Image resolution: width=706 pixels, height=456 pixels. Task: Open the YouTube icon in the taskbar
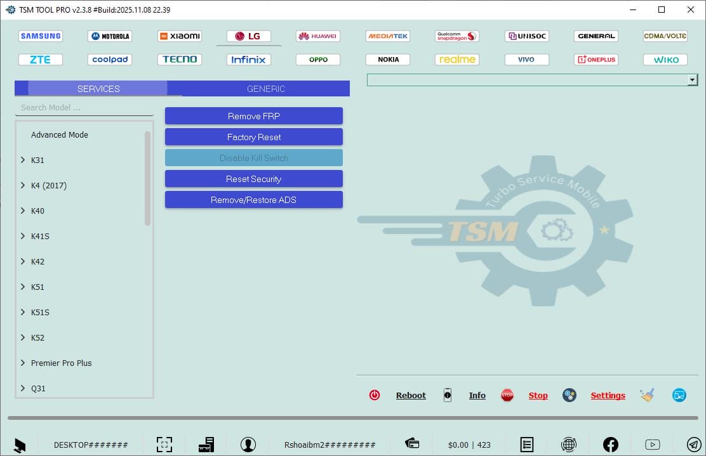(653, 445)
